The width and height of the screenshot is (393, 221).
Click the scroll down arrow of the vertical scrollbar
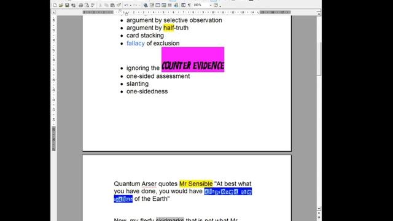coord(319,209)
